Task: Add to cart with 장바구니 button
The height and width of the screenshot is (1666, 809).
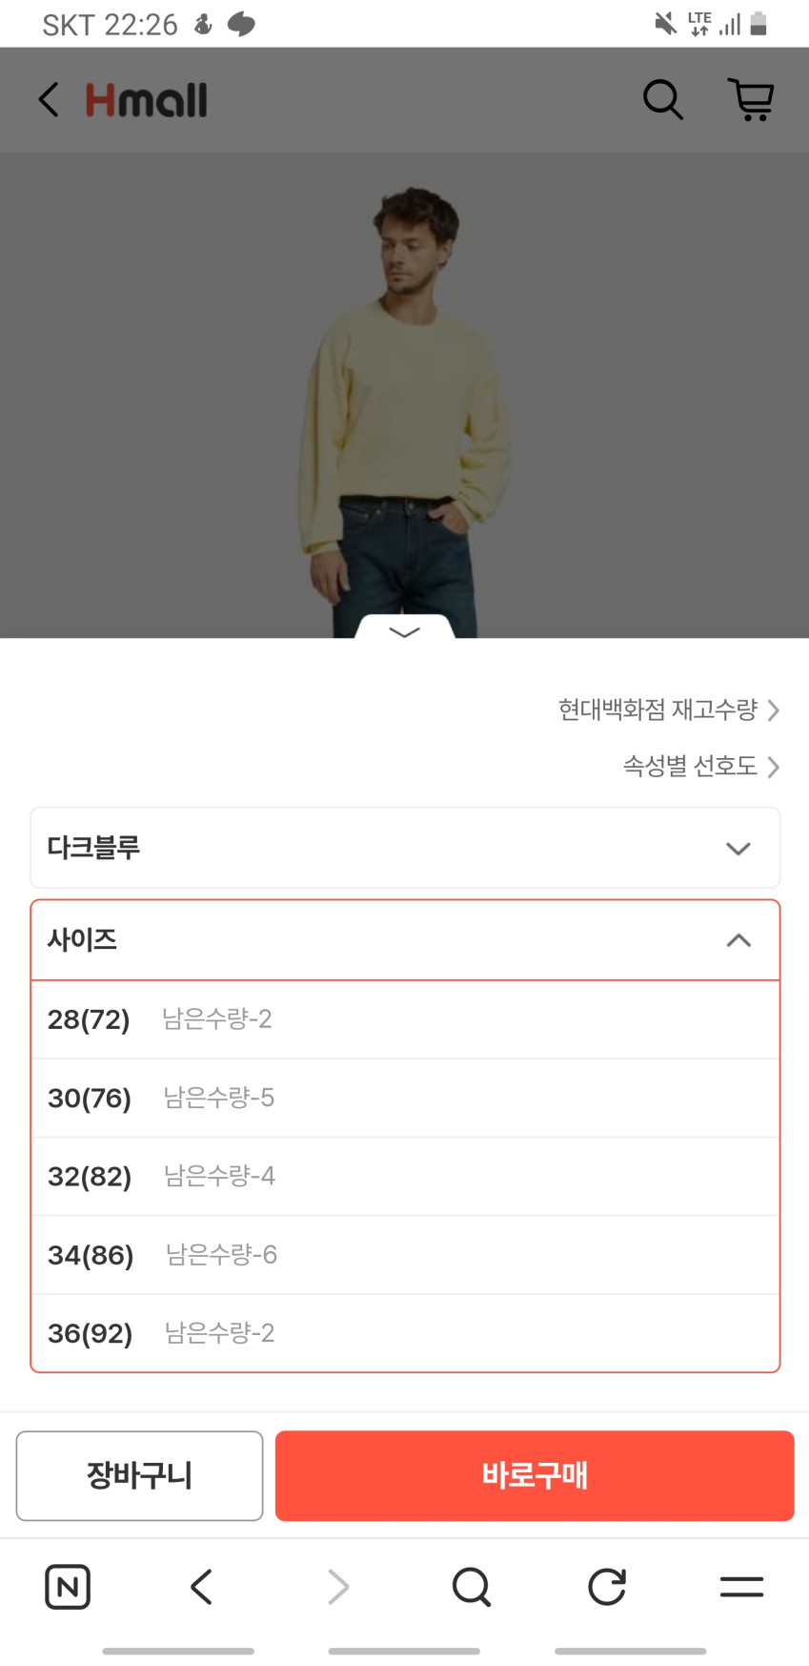Action: coord(139,1475)
